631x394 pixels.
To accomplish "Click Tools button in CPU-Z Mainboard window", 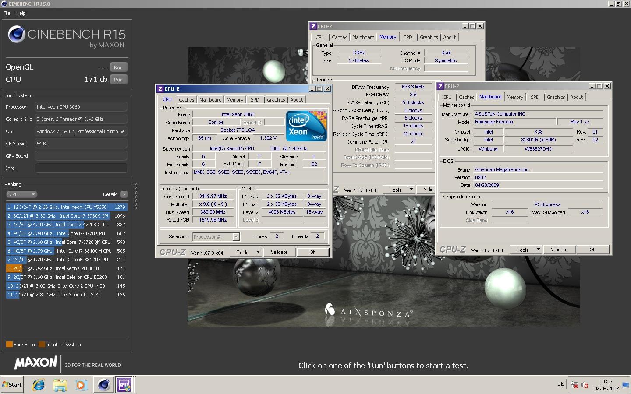I will click(x=522, y=250).
